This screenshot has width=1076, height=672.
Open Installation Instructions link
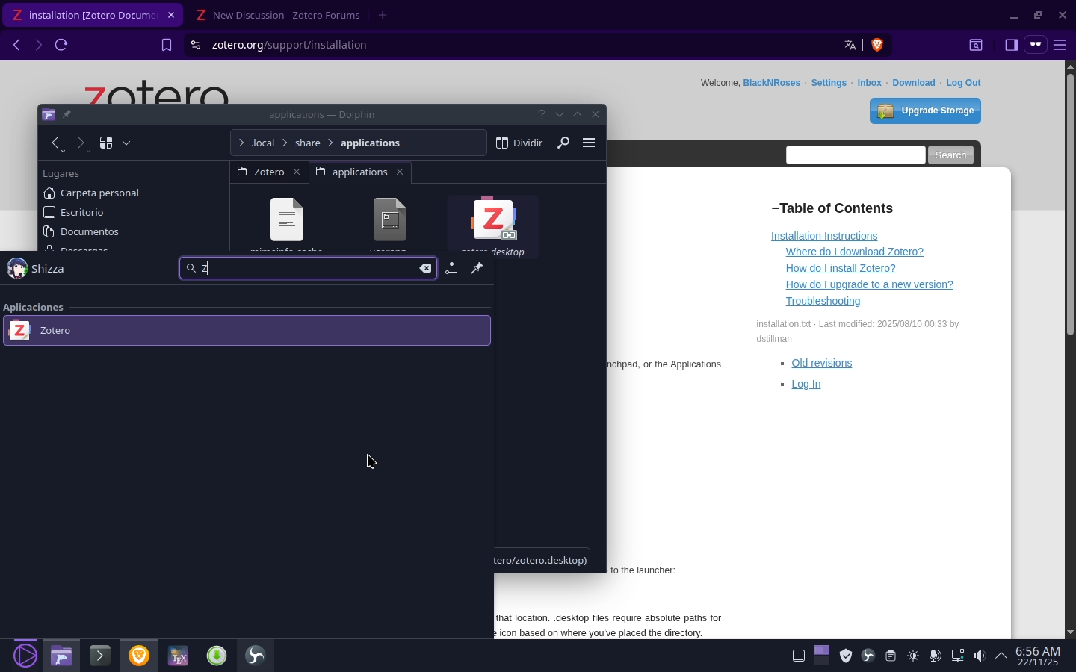point(824,236)
